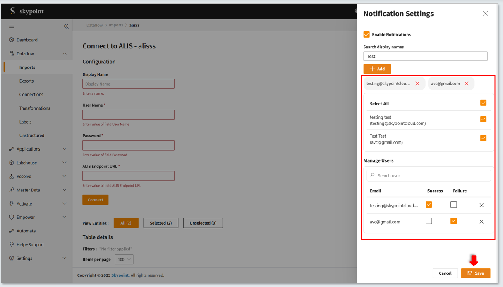Toggle the Enable Notifications checkbox
The width and height of the screenshot is (503, 287).
tap(366, 34)
